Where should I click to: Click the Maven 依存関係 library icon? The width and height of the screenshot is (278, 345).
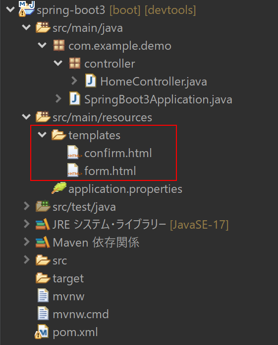(43, 242)
